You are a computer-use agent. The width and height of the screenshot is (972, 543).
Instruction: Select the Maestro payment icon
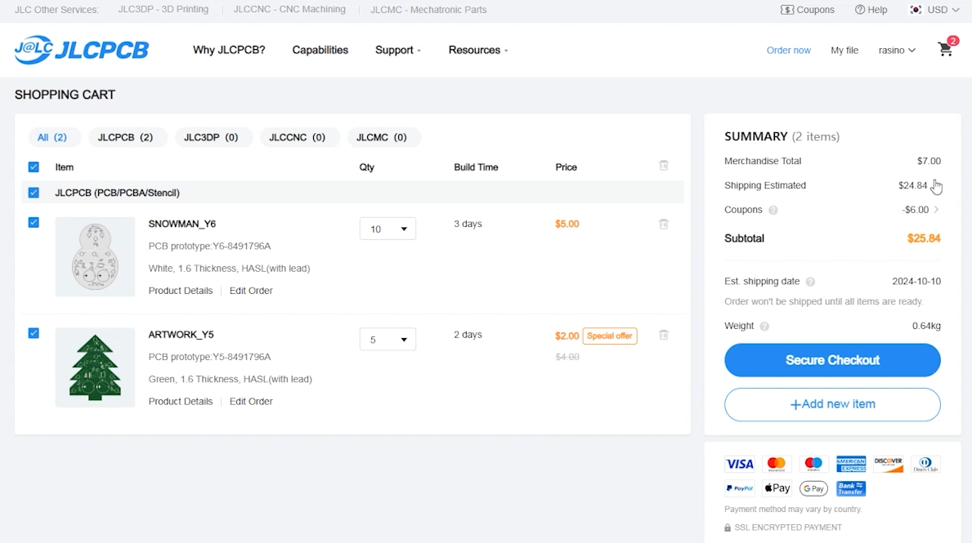813,464
